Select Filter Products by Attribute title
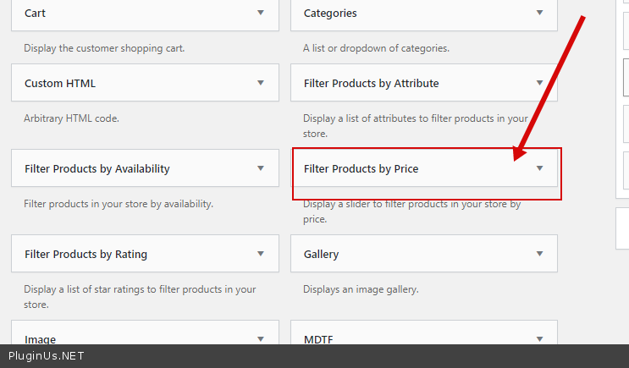Screen dimensions: 629x368 (371, 84)
